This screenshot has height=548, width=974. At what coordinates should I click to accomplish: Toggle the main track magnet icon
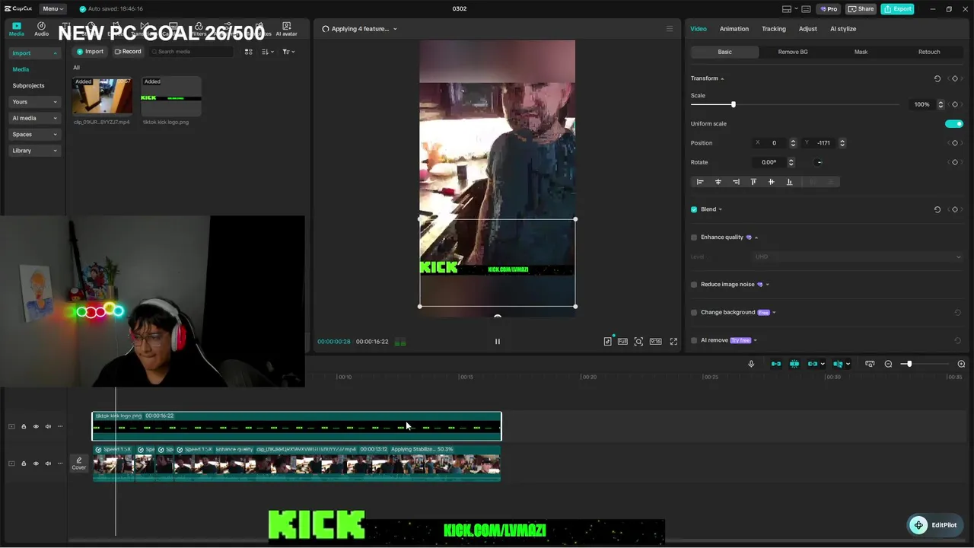[x=776, y=364]
